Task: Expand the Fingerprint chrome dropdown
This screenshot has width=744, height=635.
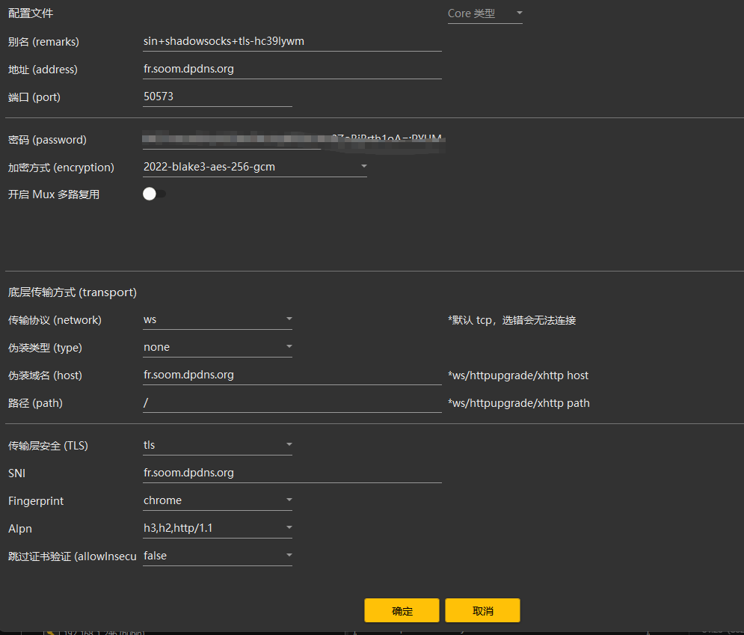Action: (217, 500)
